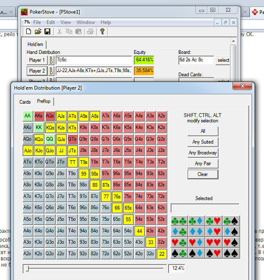Image resolution: width=264 pixels, height=280 pixels.
Task: Select the heart-spade suit combination
Action: [x=231, y=243]
